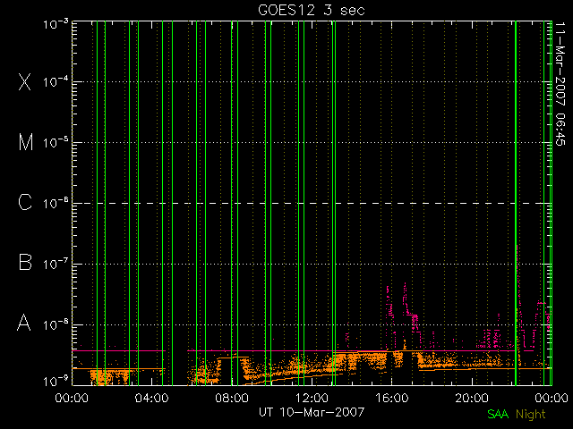The height and width of the screenshot is (429, 573).
Task: Click the Night legend label
Action: (531, 415)
